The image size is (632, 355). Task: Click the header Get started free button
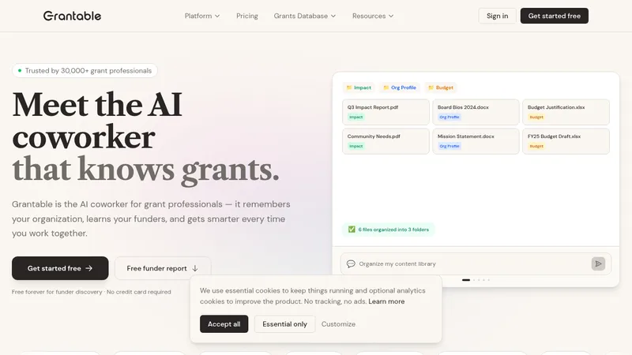click(x=555, y=16)
